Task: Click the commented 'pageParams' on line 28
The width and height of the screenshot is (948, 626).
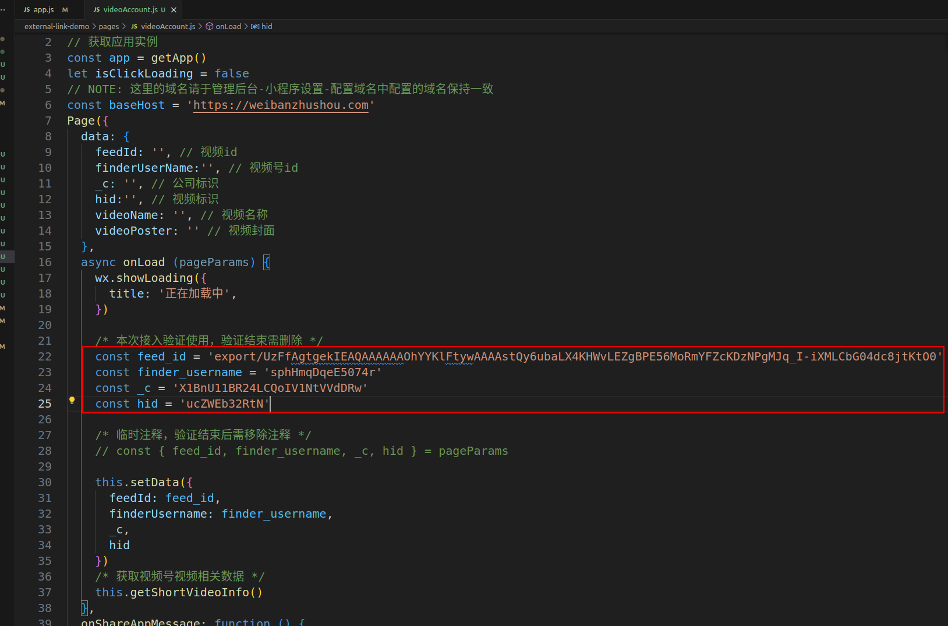Action: pyautogui.click(x=473, y=451)
